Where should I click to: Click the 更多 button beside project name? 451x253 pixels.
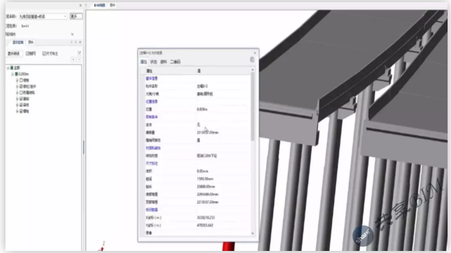(x=76, y=16)
